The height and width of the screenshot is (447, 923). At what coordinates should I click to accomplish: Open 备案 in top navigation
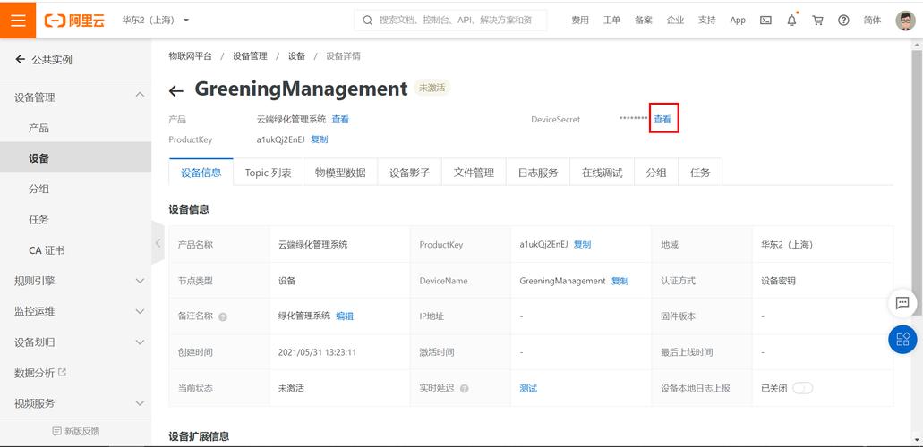click(644, 20)
